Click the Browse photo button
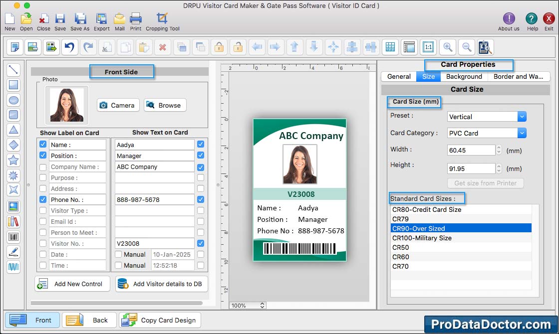This screenshot has height=334, width=559. pyautogui.click(x=165, y=105)
